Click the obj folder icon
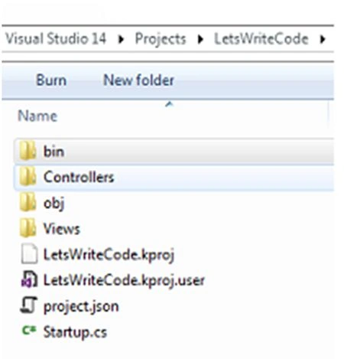 28,202
